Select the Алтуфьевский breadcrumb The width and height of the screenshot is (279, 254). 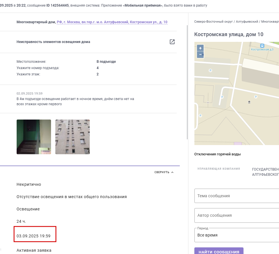pos(247,22)
